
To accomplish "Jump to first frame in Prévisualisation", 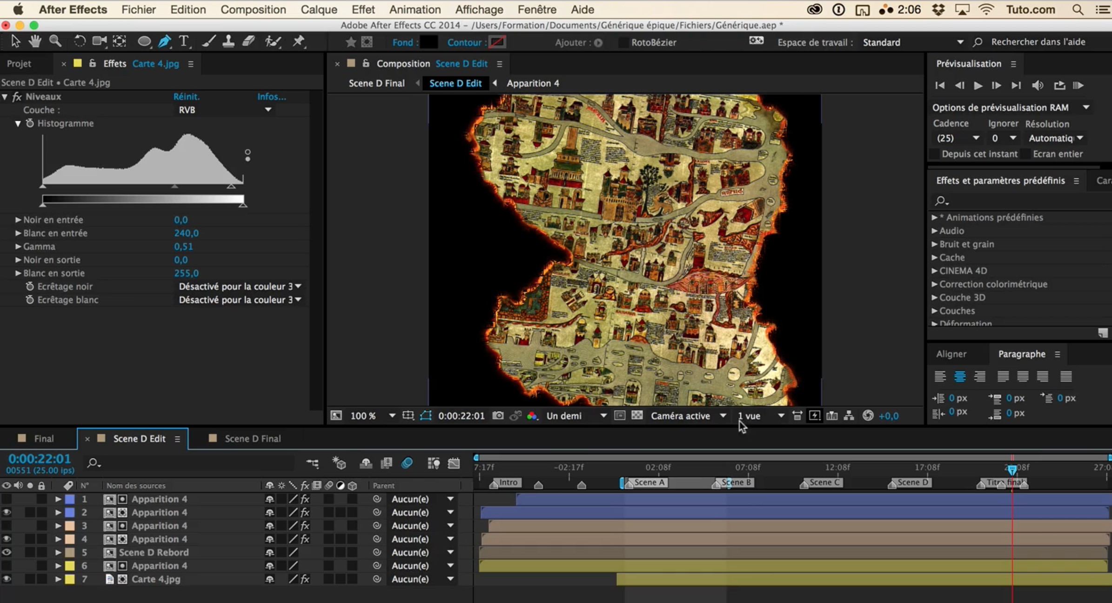I will 940,85.
